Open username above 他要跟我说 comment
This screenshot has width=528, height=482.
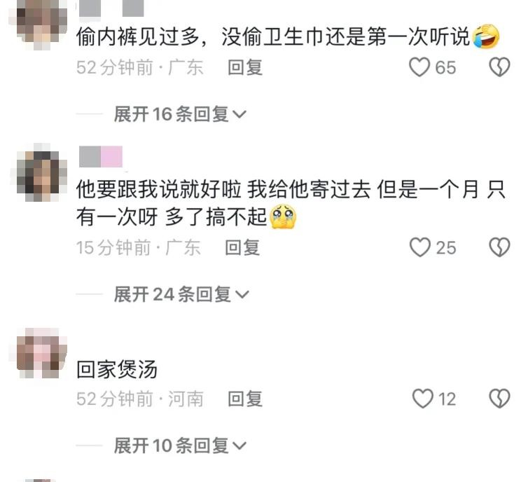pyautogui.click(x=101, y=156)
